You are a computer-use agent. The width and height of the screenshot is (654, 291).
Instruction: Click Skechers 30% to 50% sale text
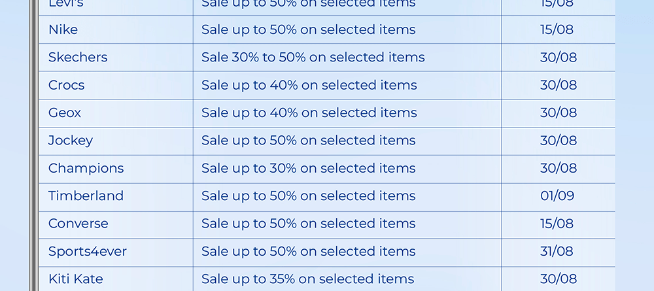[x=313, y=57]
